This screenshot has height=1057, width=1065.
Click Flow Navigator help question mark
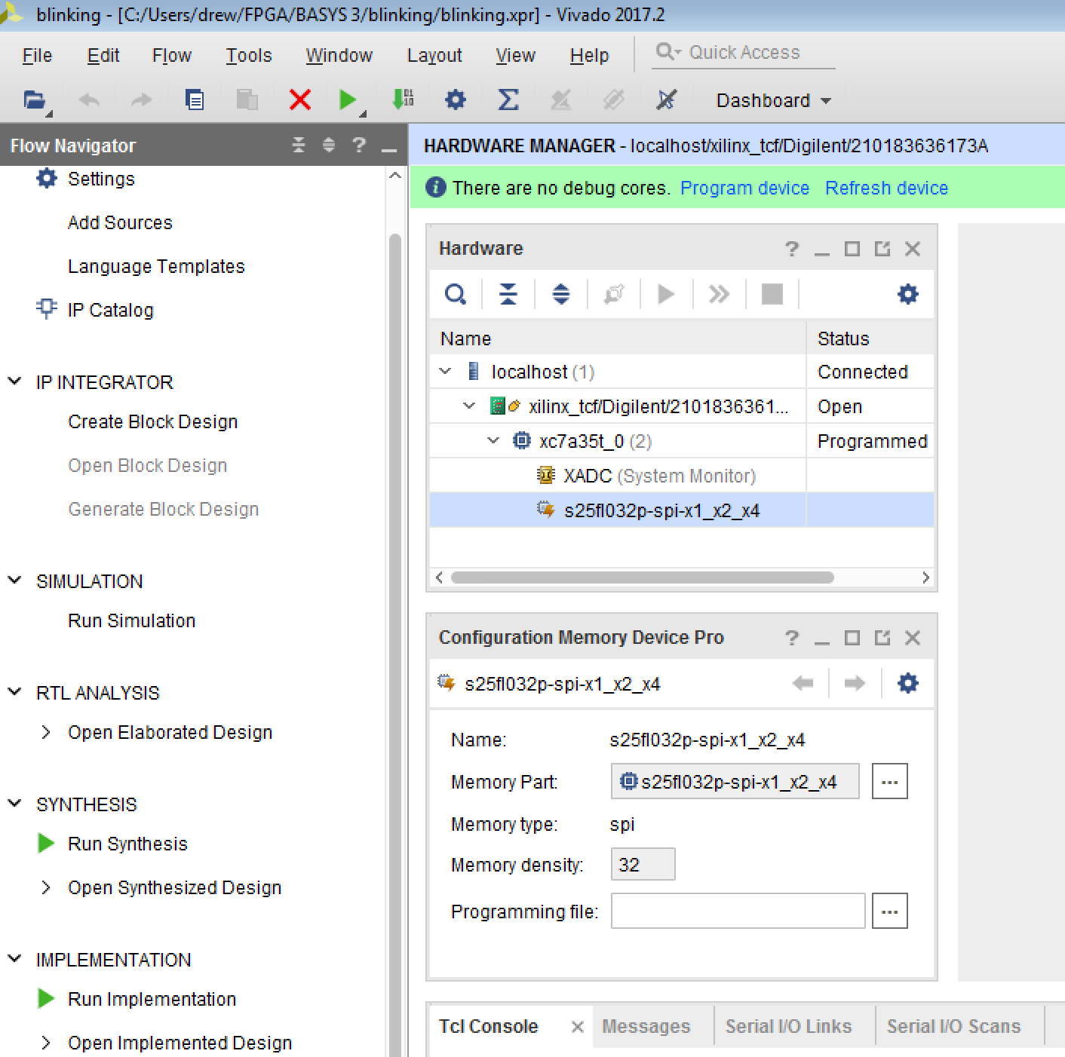coord(359,145)
